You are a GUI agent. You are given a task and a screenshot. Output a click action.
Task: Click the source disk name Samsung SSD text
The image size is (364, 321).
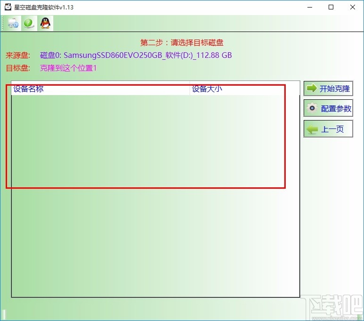[x=136, y=55]
